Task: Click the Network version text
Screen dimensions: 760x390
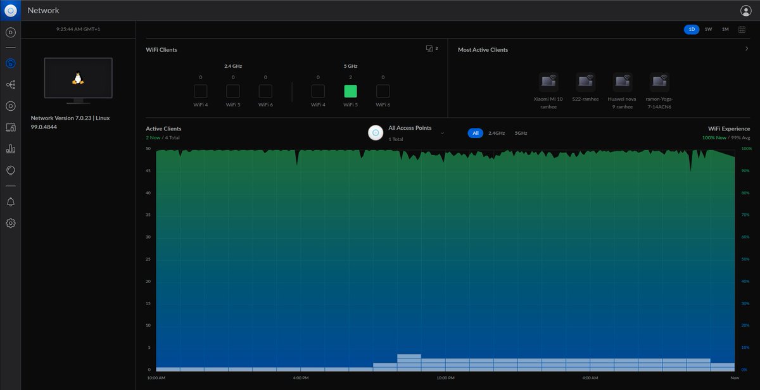Action: [x=70, y=122]
